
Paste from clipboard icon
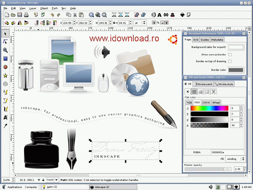(81, 15)
